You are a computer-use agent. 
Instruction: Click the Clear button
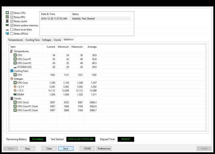[x=49, y=149]
